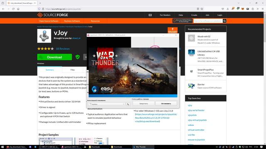Expand the list all tabs chevron

(239, 3)
